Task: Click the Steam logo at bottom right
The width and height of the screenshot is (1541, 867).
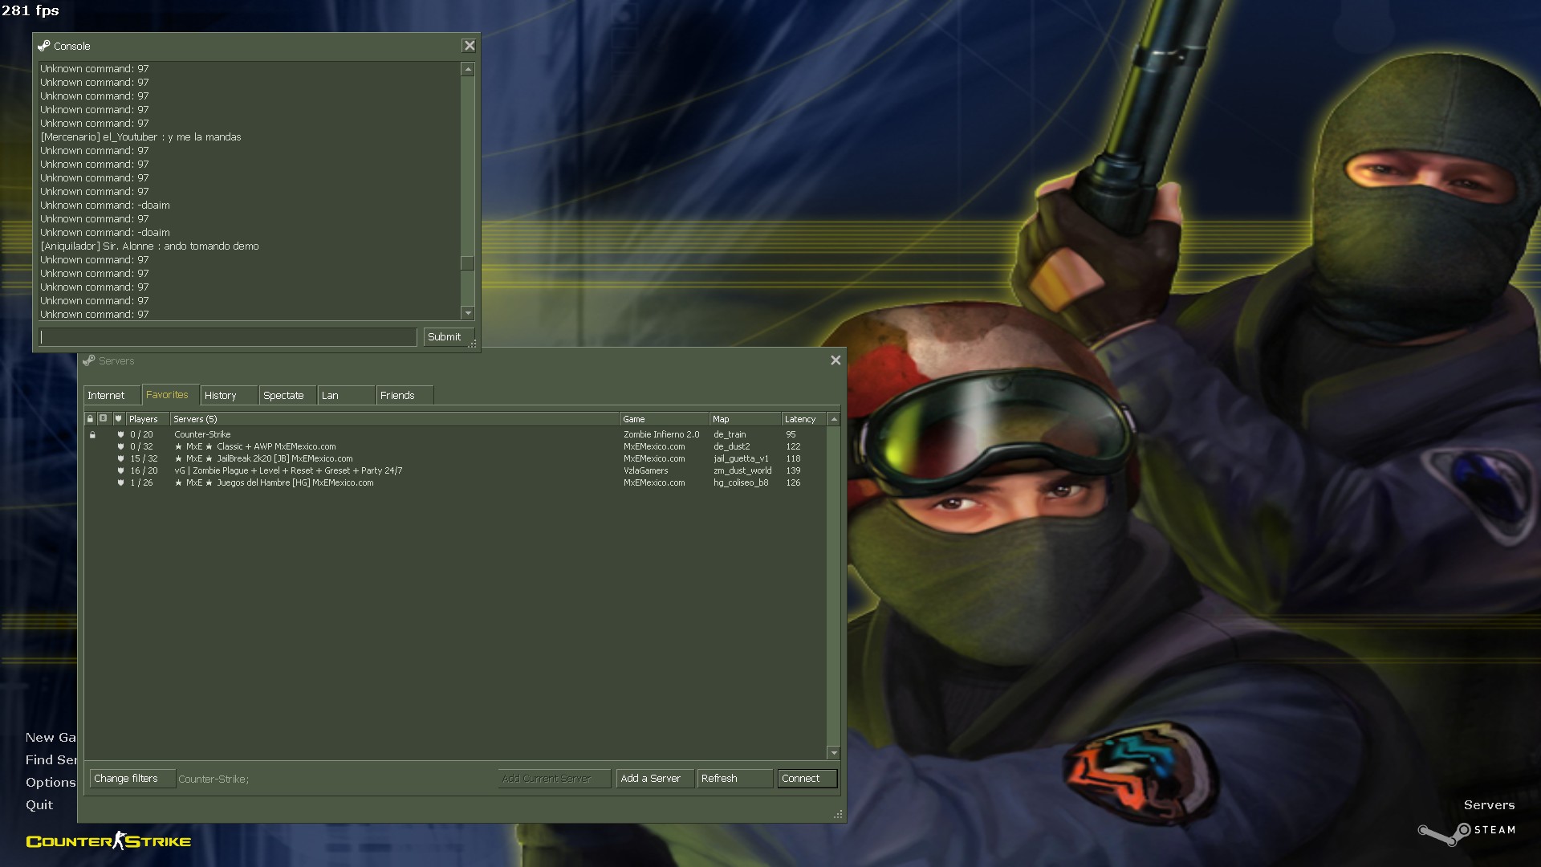Action: click(1466, 832)
